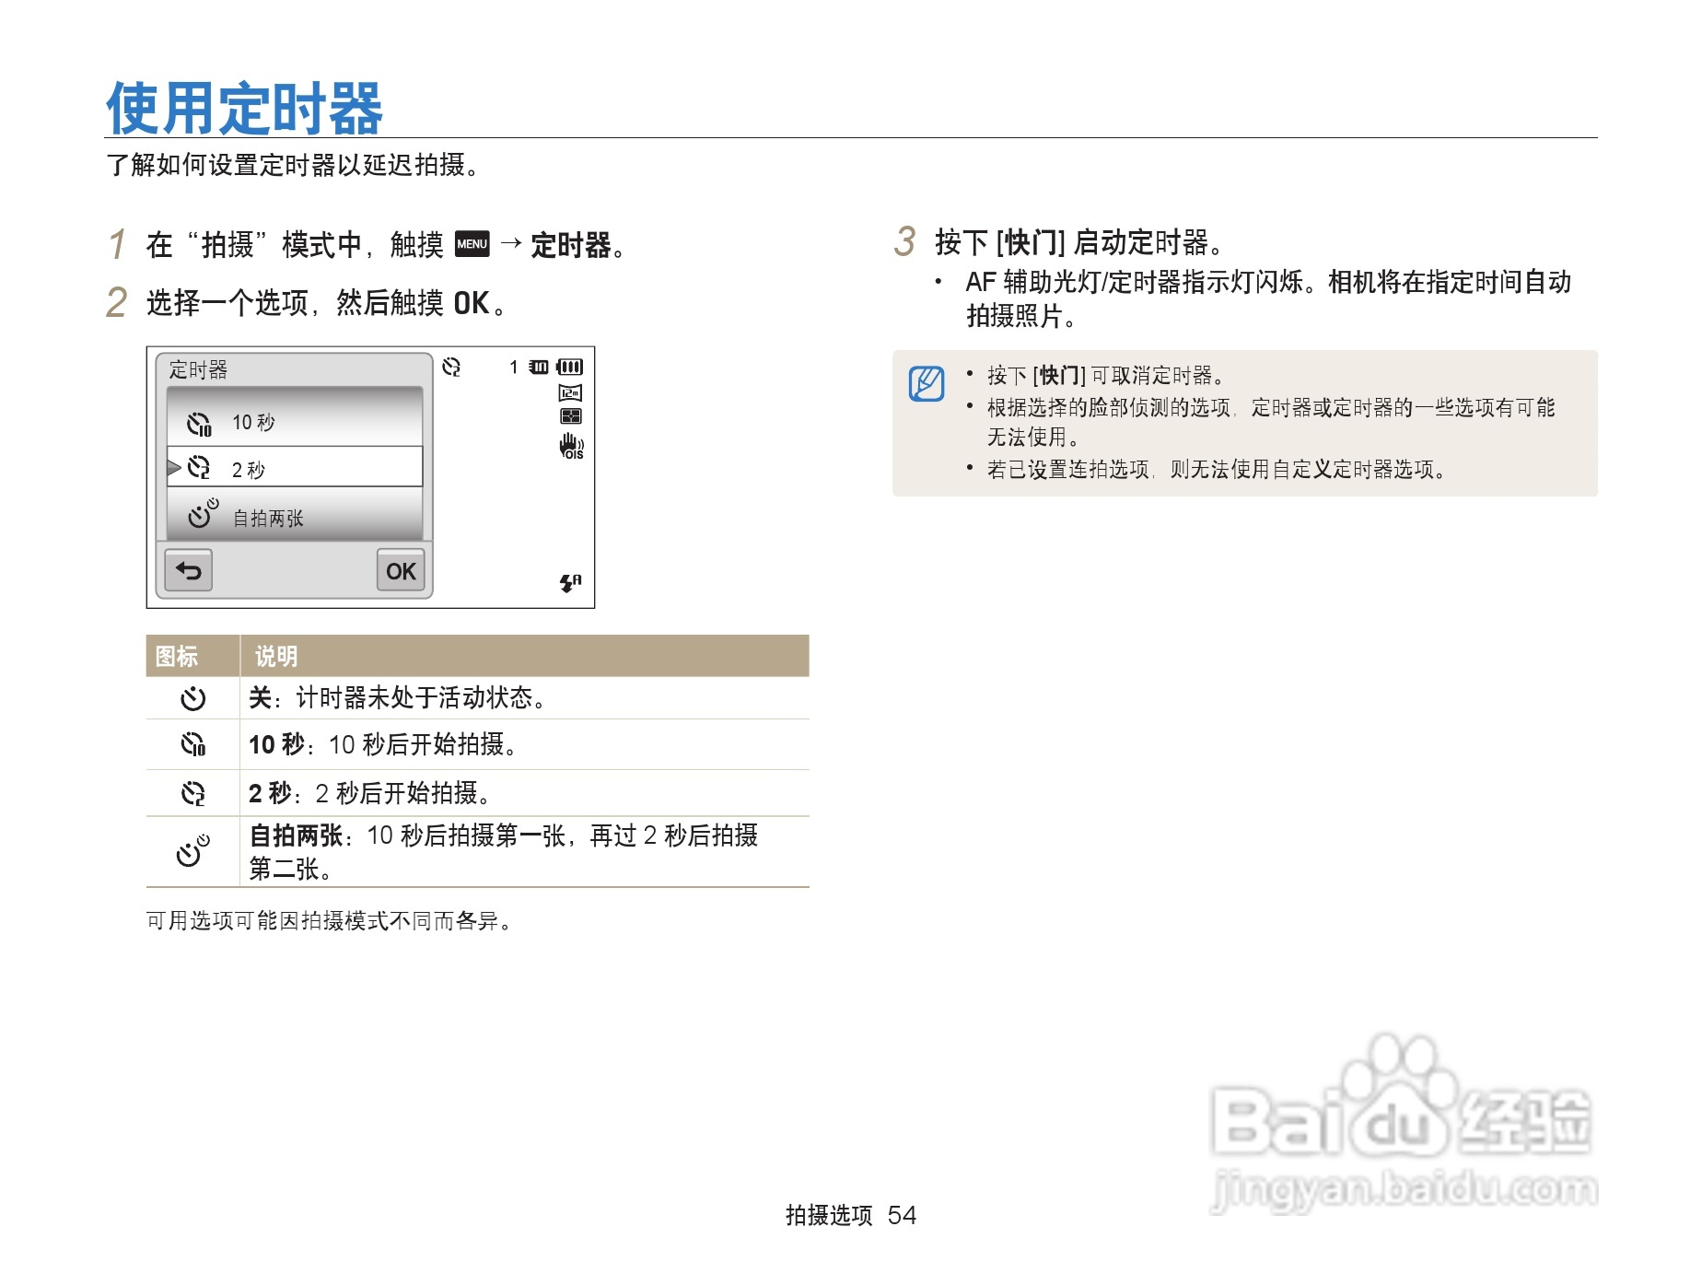Screen dimensions: 1702x1285
Task: Click the 自拍两张 description text
Action: [504, 852]
